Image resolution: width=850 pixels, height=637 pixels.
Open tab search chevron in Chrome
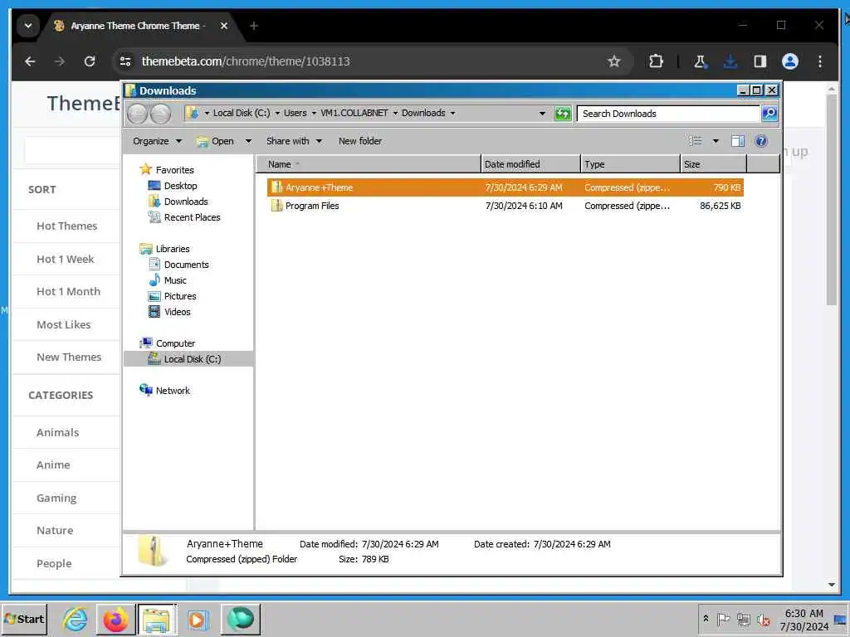(28, 26)
